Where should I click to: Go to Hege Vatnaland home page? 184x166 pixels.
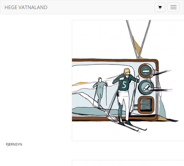pos(26,7)
